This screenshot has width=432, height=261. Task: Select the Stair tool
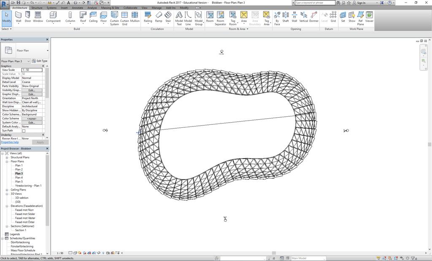pyautogui.click(x=168, y=17)
